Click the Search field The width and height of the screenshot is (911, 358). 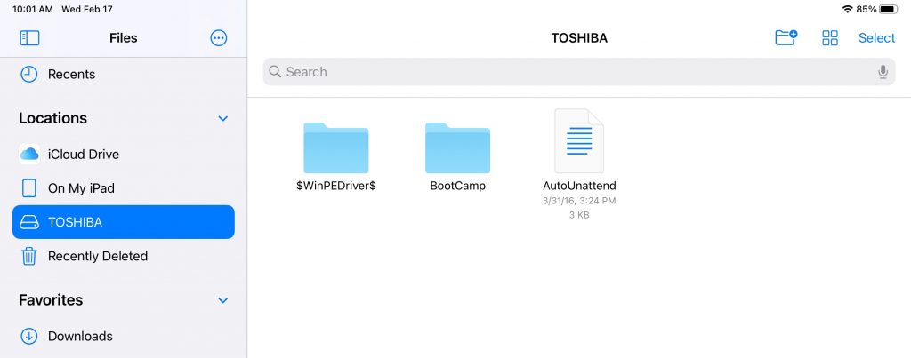(578, 72)
